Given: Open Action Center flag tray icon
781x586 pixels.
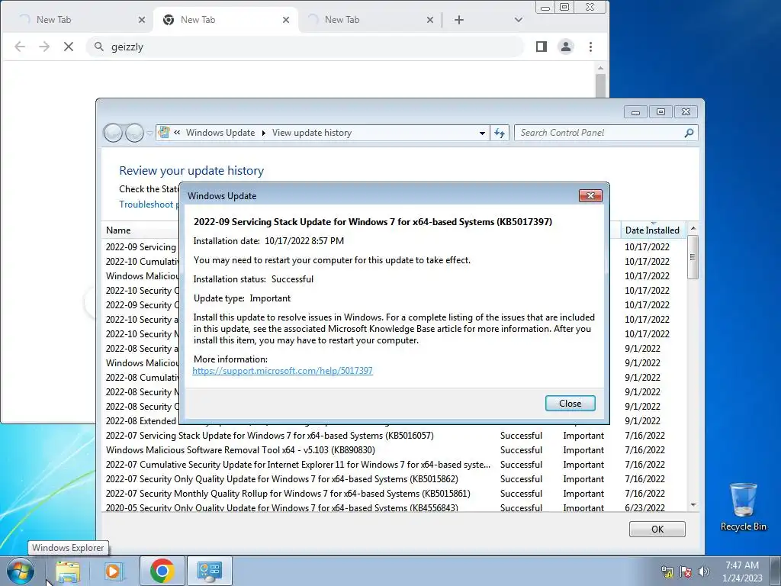Looking at the screenshot, I should [686, 572].
